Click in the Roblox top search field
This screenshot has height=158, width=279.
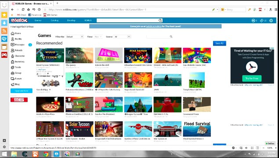(x=127, y=21)
